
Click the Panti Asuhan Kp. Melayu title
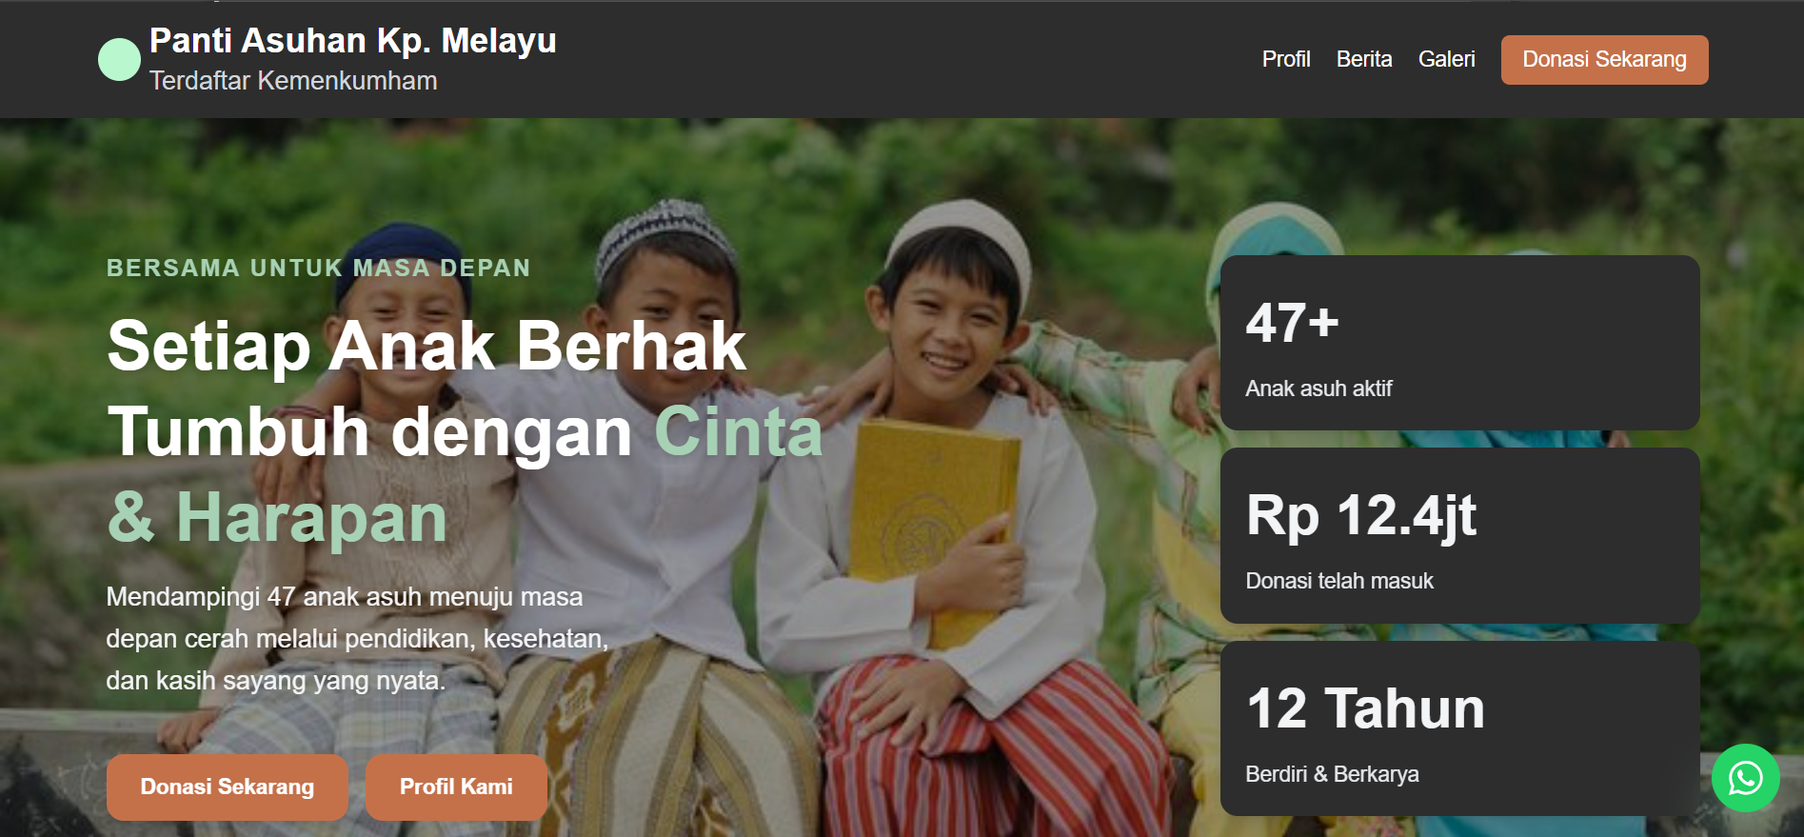(353, 41)
